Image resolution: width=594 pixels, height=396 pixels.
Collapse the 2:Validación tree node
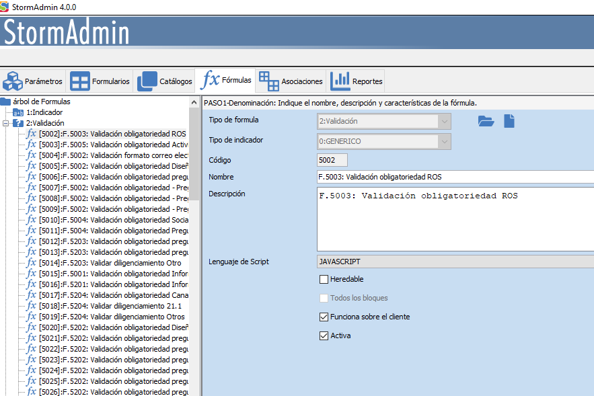click(6, 123)
